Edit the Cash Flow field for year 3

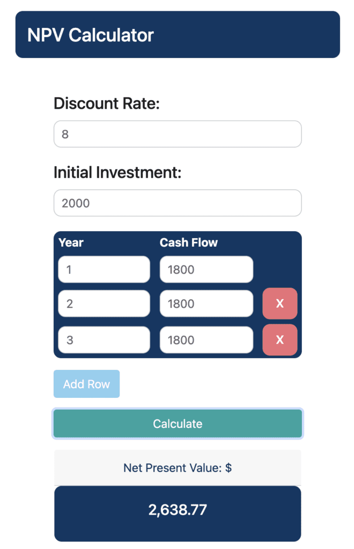[x=206, y=340]
